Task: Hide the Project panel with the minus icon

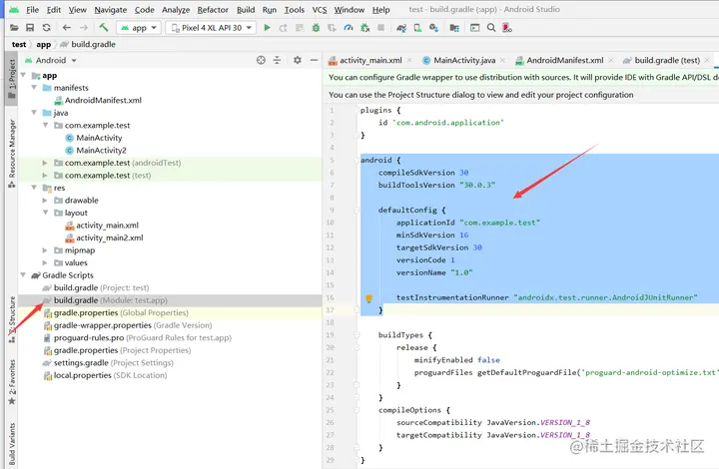Action: click(314, 60)
